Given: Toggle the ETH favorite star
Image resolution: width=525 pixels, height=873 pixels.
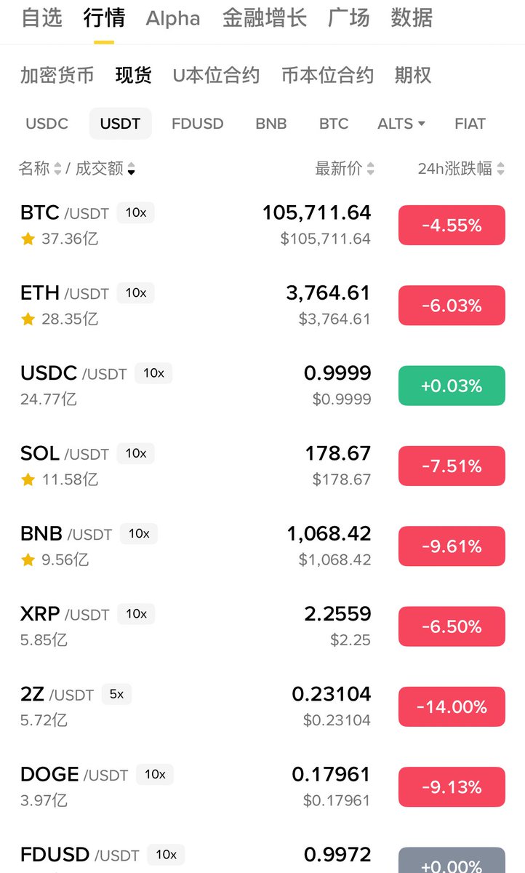Looking at the screenshot, I should [28, 319].
